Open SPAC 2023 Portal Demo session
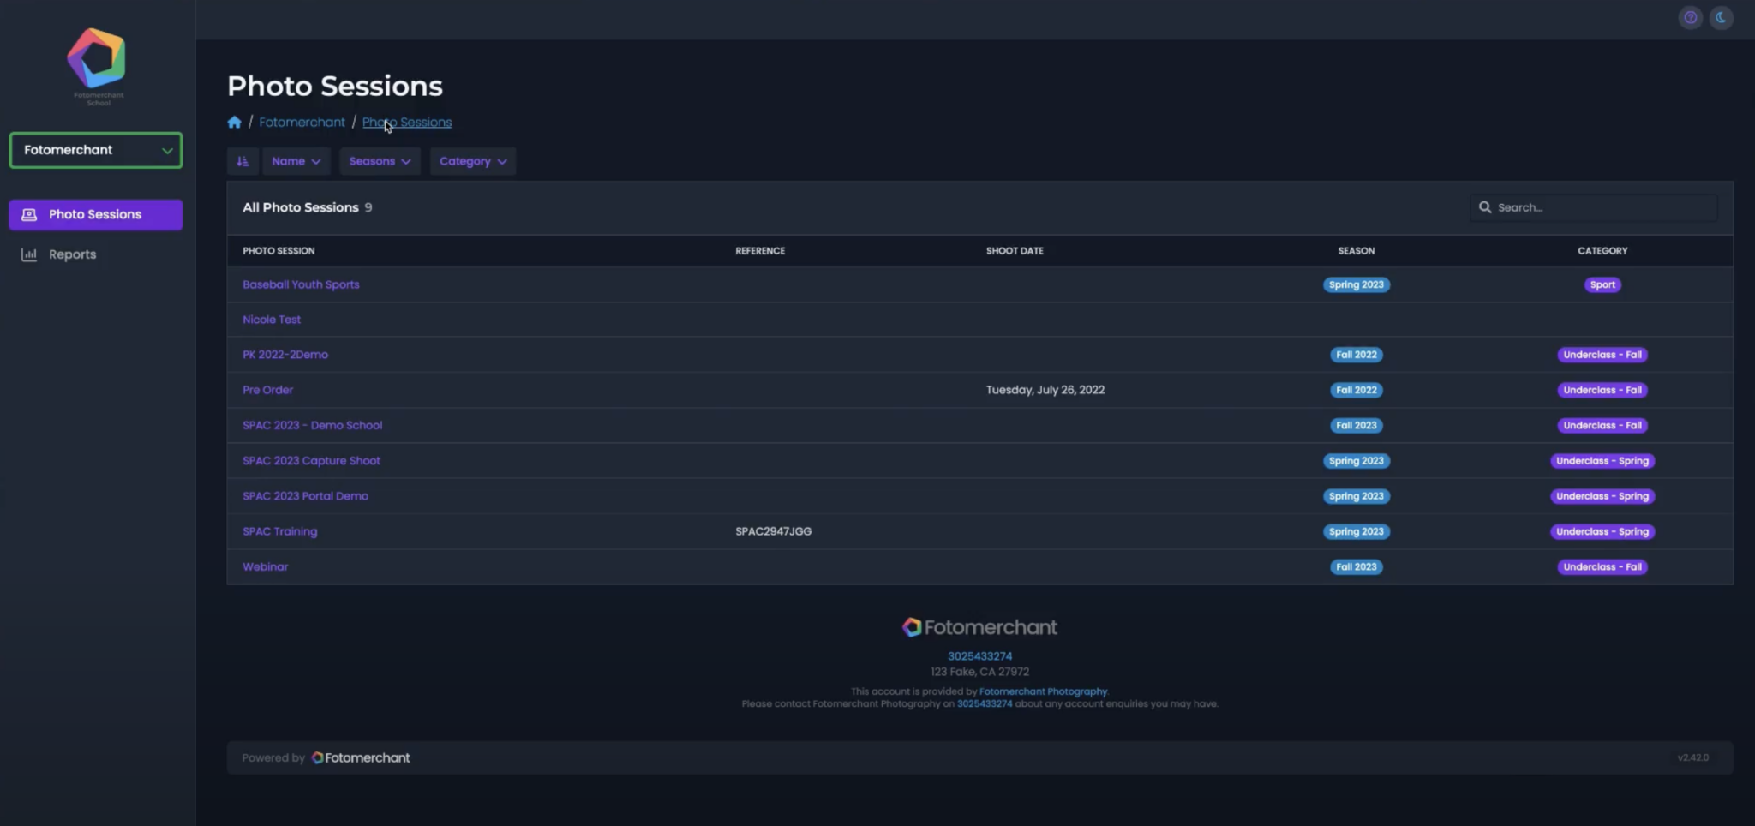The height and width of the screenshot is (826, 1755). (x=305, y=496)
